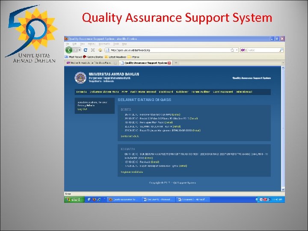Click the Universitas Ahmad Dahlan round logo

(x=80, y=77)
